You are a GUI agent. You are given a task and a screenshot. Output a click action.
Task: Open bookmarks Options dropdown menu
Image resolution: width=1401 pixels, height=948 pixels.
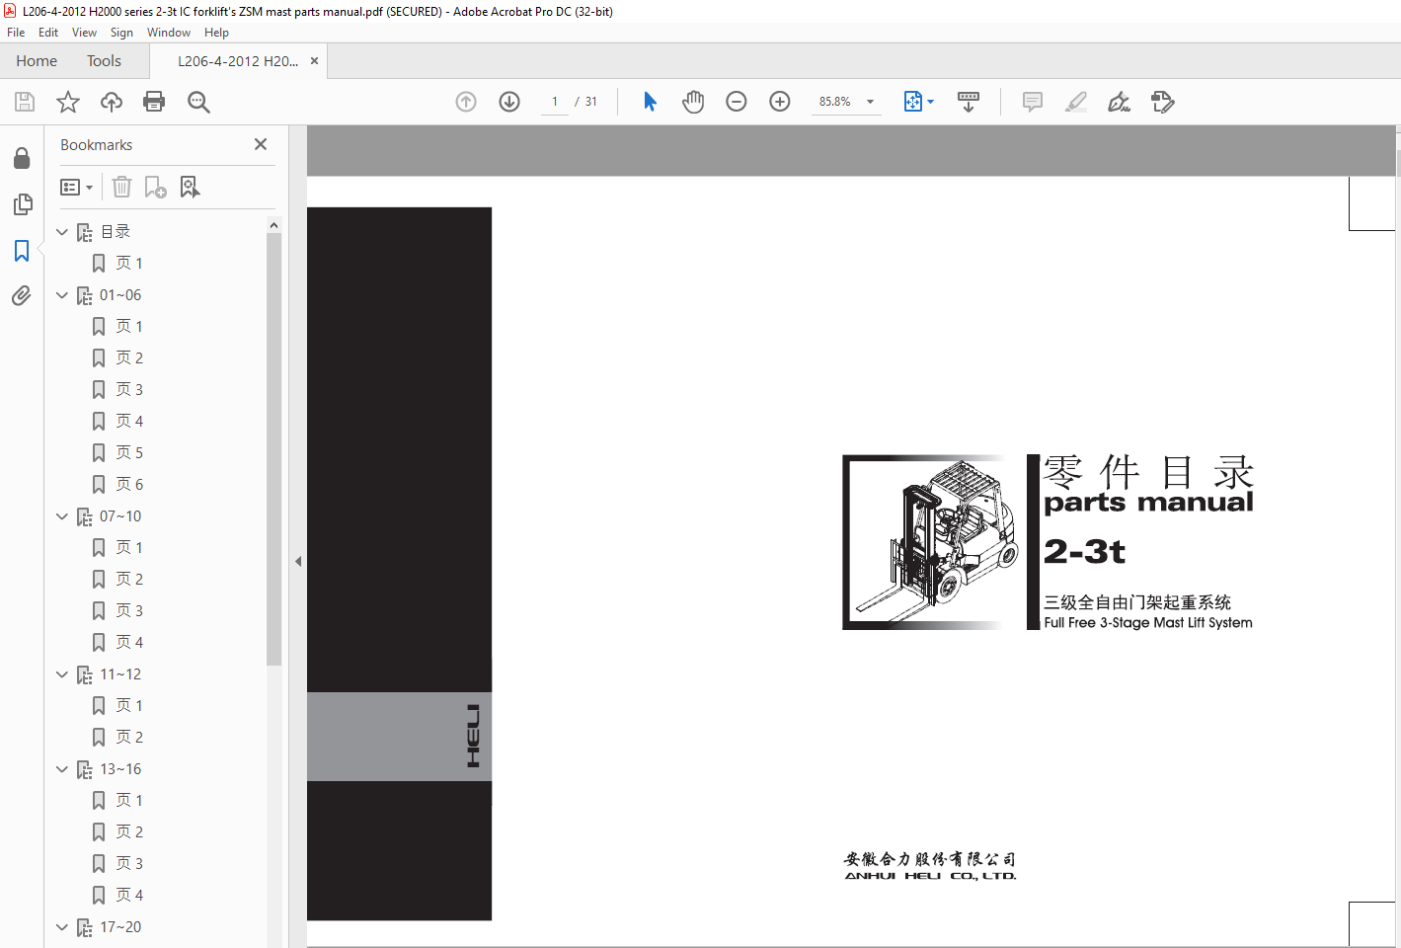click(76, 187)
